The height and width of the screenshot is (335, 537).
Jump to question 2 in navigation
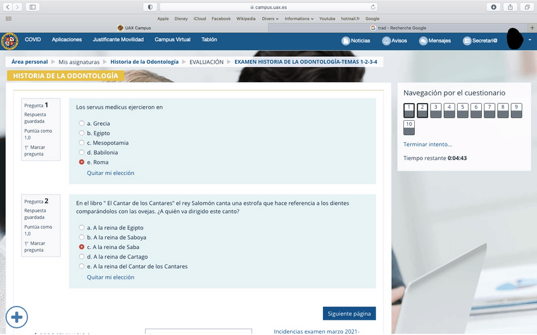[422, 111]
